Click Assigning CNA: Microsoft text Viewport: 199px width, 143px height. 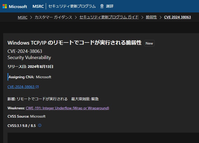[30, 77]
